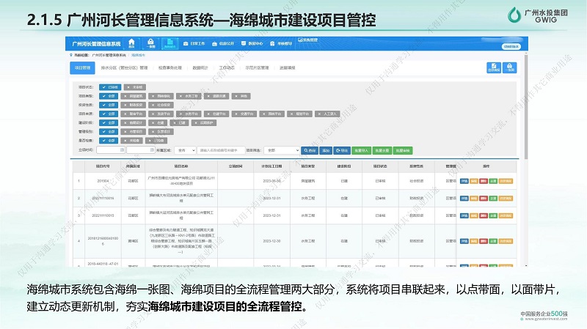Click the green 批量导入 button

[x=361, y=150]
